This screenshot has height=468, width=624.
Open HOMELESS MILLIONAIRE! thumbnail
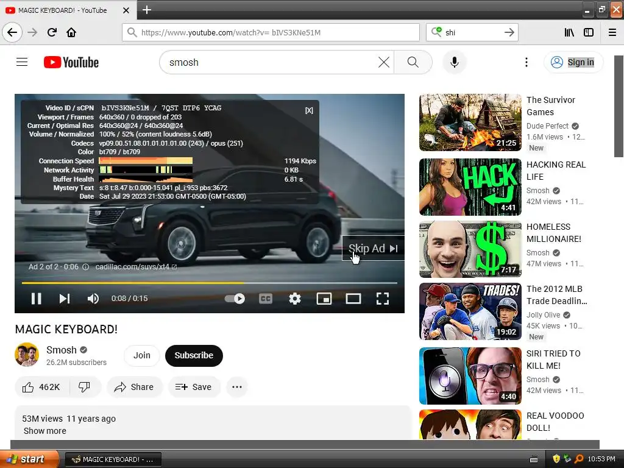click(470, 249)
